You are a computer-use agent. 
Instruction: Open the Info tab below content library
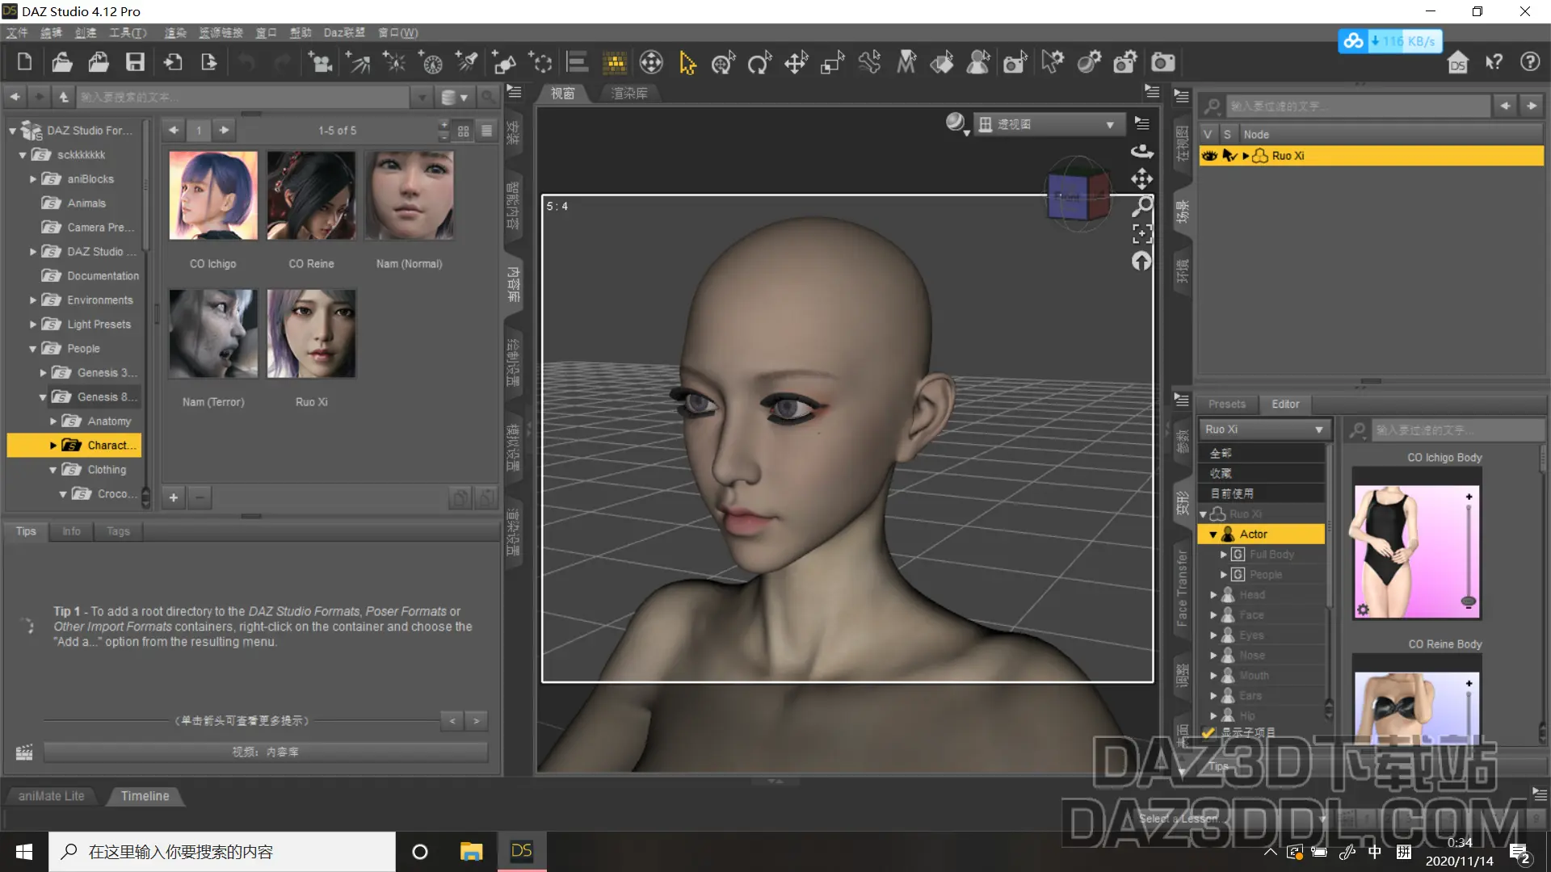tap(71, 531)
